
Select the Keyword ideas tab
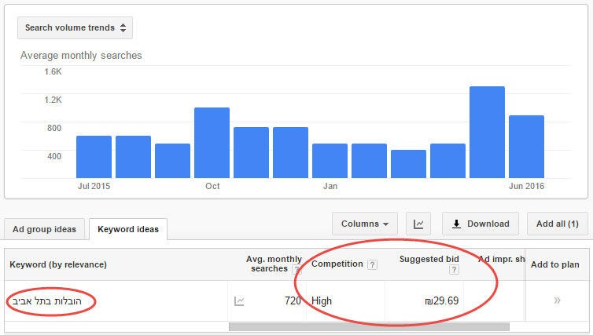point(128,229)
